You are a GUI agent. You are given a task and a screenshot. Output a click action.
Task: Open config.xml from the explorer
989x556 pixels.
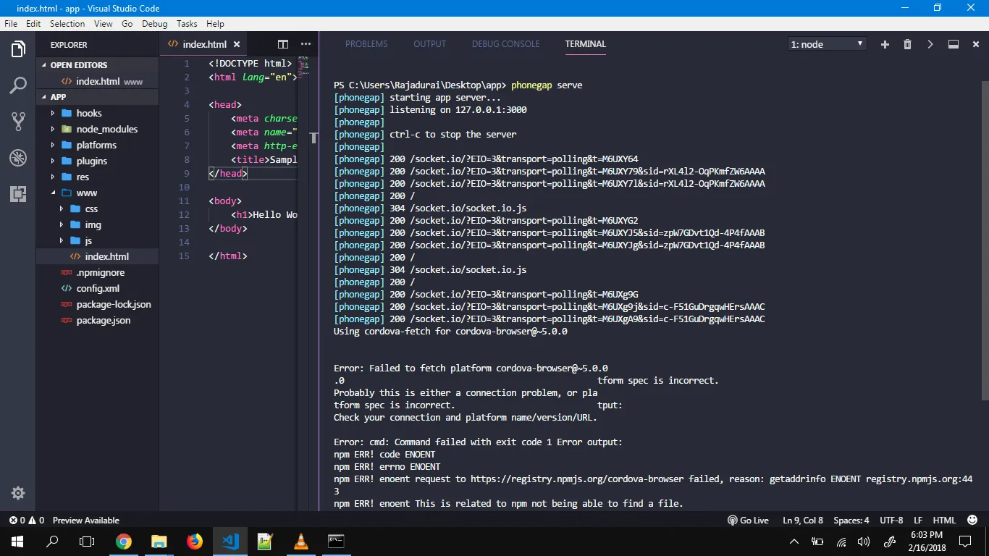[x=98, y=288]
